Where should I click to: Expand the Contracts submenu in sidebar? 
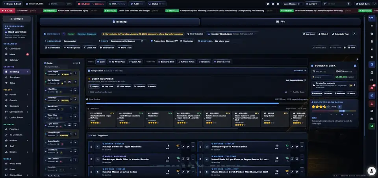click(27, 106)
